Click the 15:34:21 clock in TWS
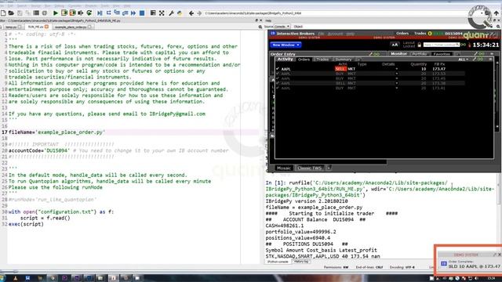Screen dimensions: 502x282 coord(486,45)
